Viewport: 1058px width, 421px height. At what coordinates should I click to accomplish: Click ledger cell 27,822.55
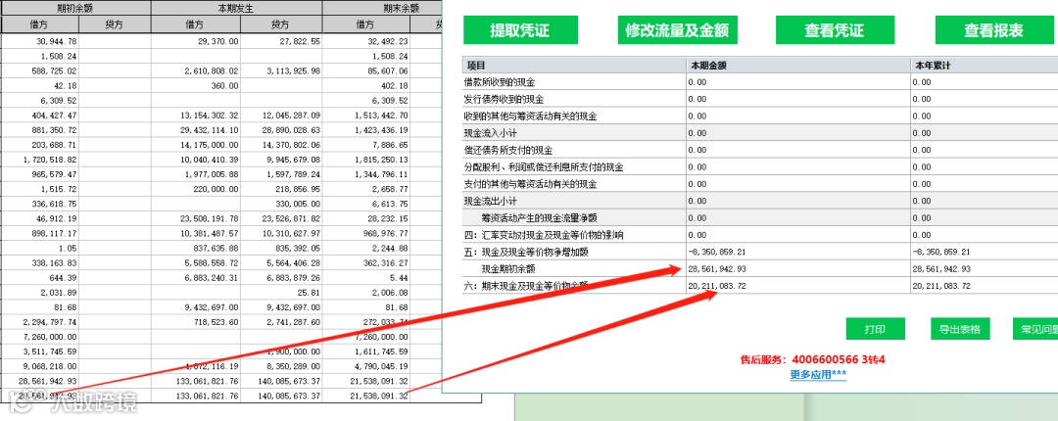point(300,42)
